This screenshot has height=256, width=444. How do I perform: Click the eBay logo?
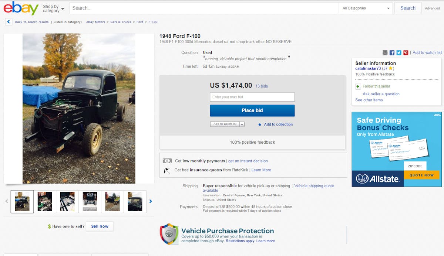[x=21, y=8]
